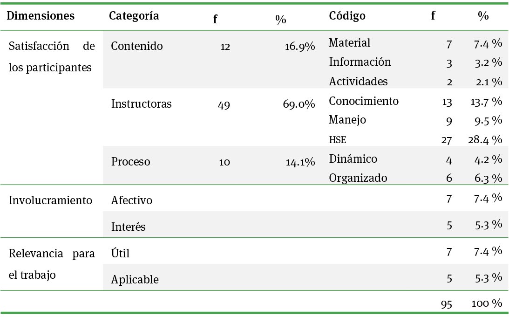Click the 'Útil' category cell
The height and width of the screenshot is (317, 509).
120,254
